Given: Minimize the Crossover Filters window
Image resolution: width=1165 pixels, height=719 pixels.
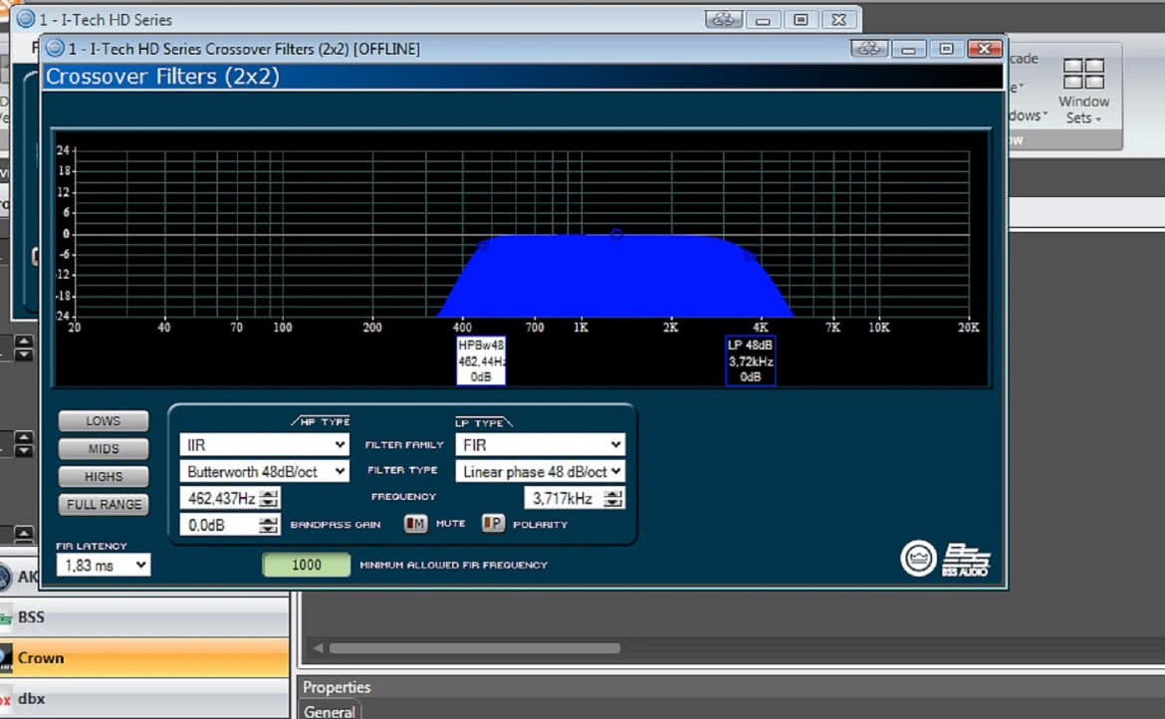Looking at the screenshot, I should [908, 49].
